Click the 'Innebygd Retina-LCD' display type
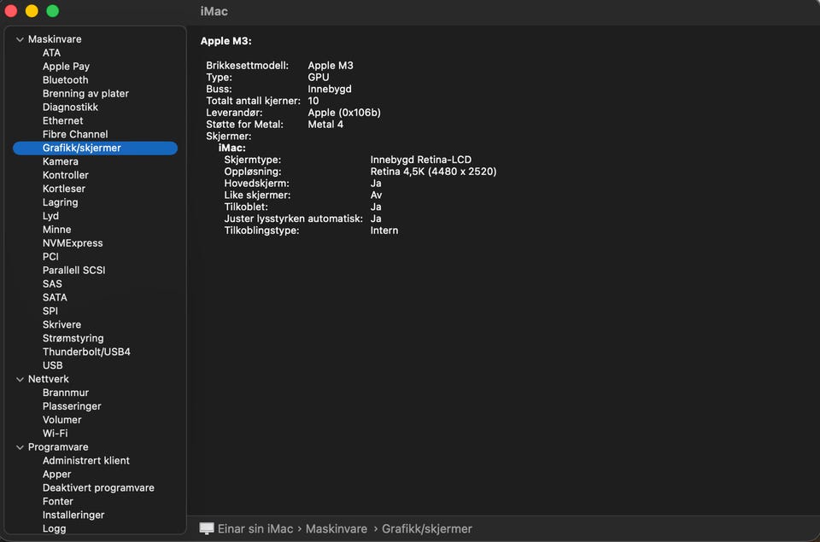 (421, 160)
